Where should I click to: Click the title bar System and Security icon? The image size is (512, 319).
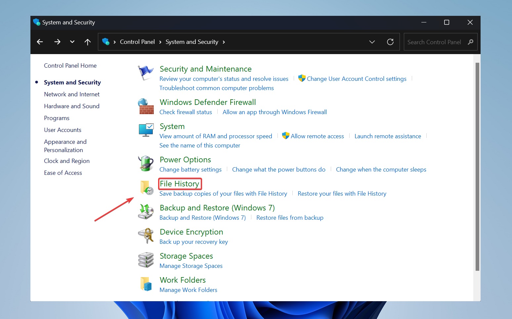(36, 22)
